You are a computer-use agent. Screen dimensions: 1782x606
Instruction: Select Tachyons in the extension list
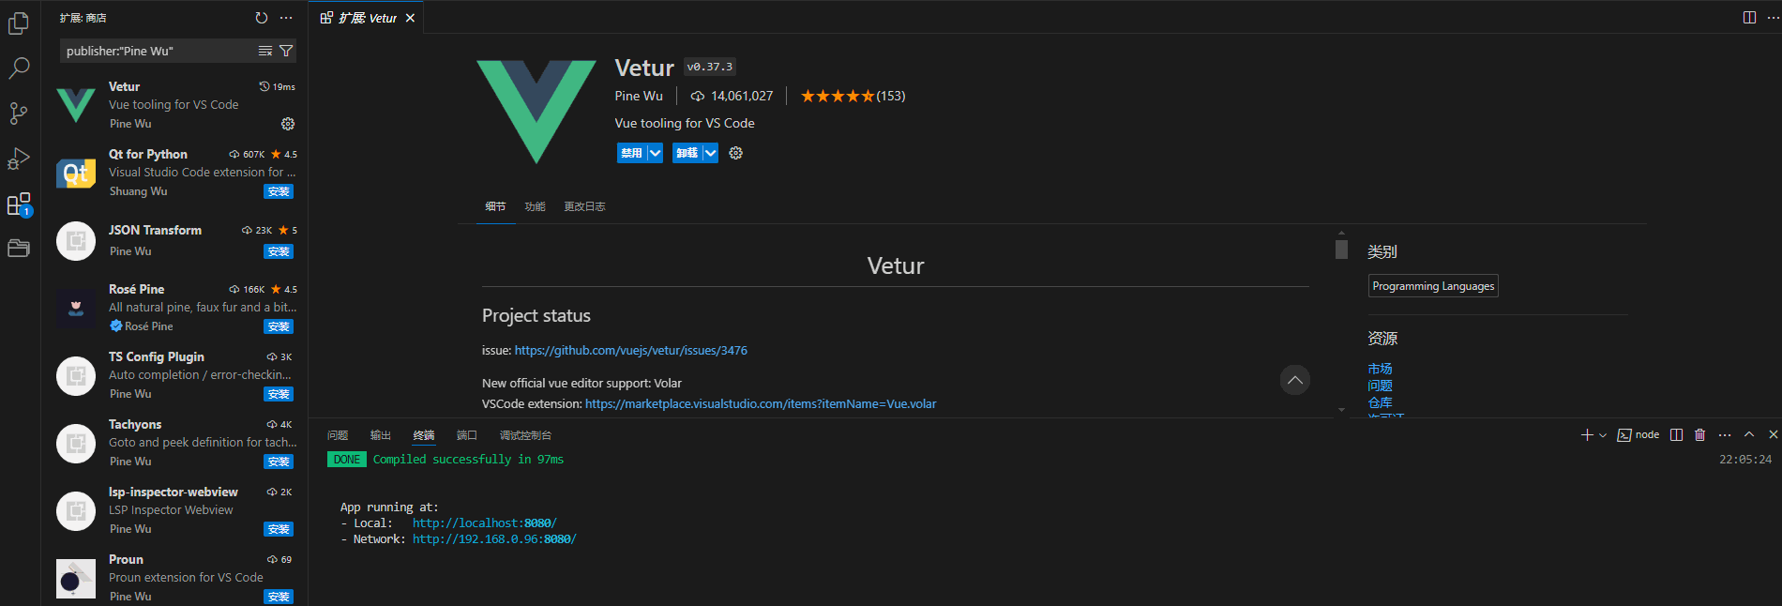(174, 443)
